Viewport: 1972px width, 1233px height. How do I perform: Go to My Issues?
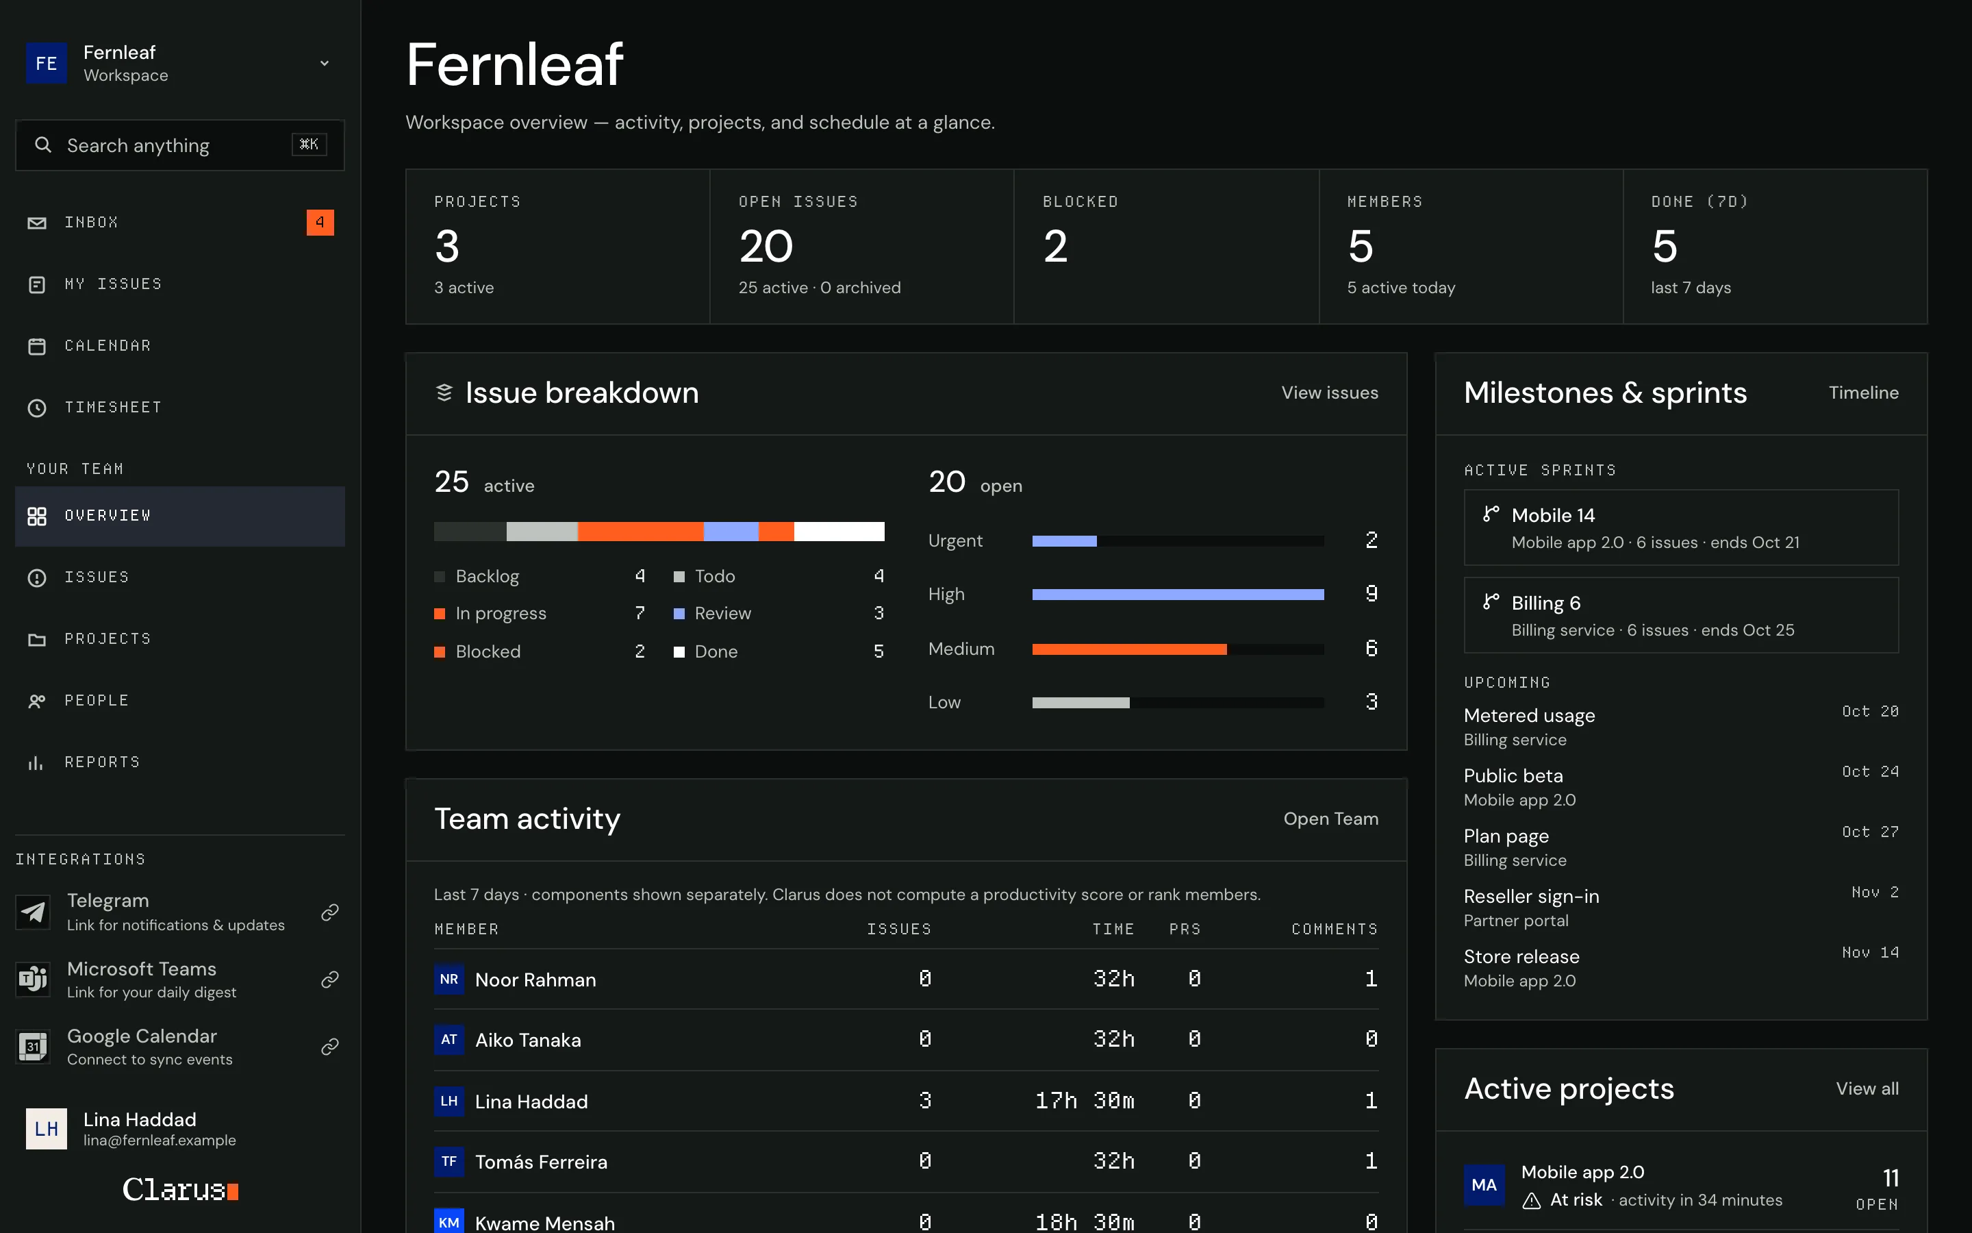point(180,284)
